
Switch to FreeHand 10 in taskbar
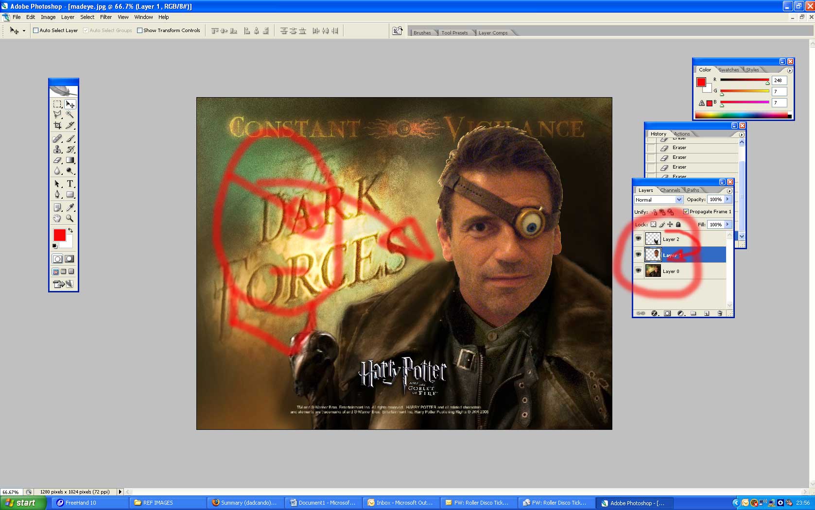(x=89, y=503)
